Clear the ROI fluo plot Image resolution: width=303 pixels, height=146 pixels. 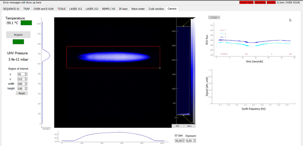coord(214,17)
